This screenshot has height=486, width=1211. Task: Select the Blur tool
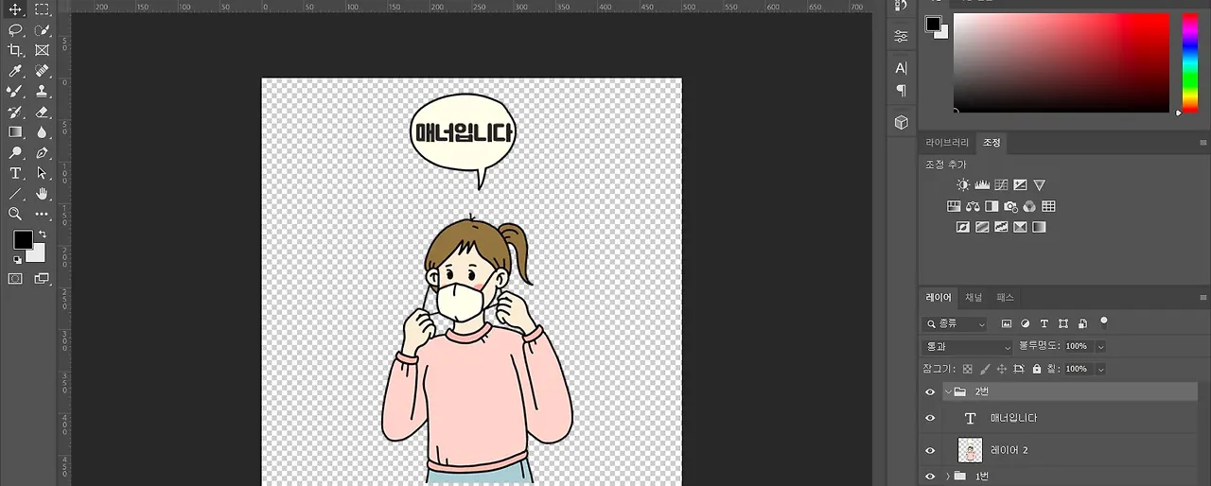click(42, 132)
